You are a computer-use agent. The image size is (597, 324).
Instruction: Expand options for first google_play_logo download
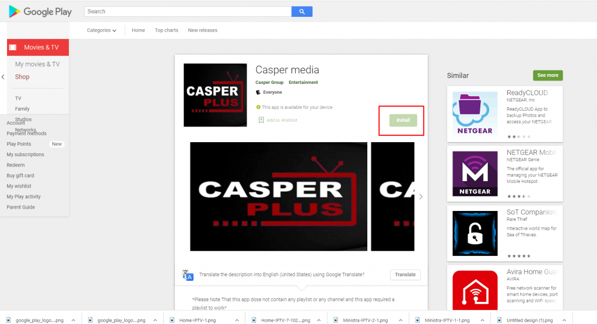[x=73, y=320]
